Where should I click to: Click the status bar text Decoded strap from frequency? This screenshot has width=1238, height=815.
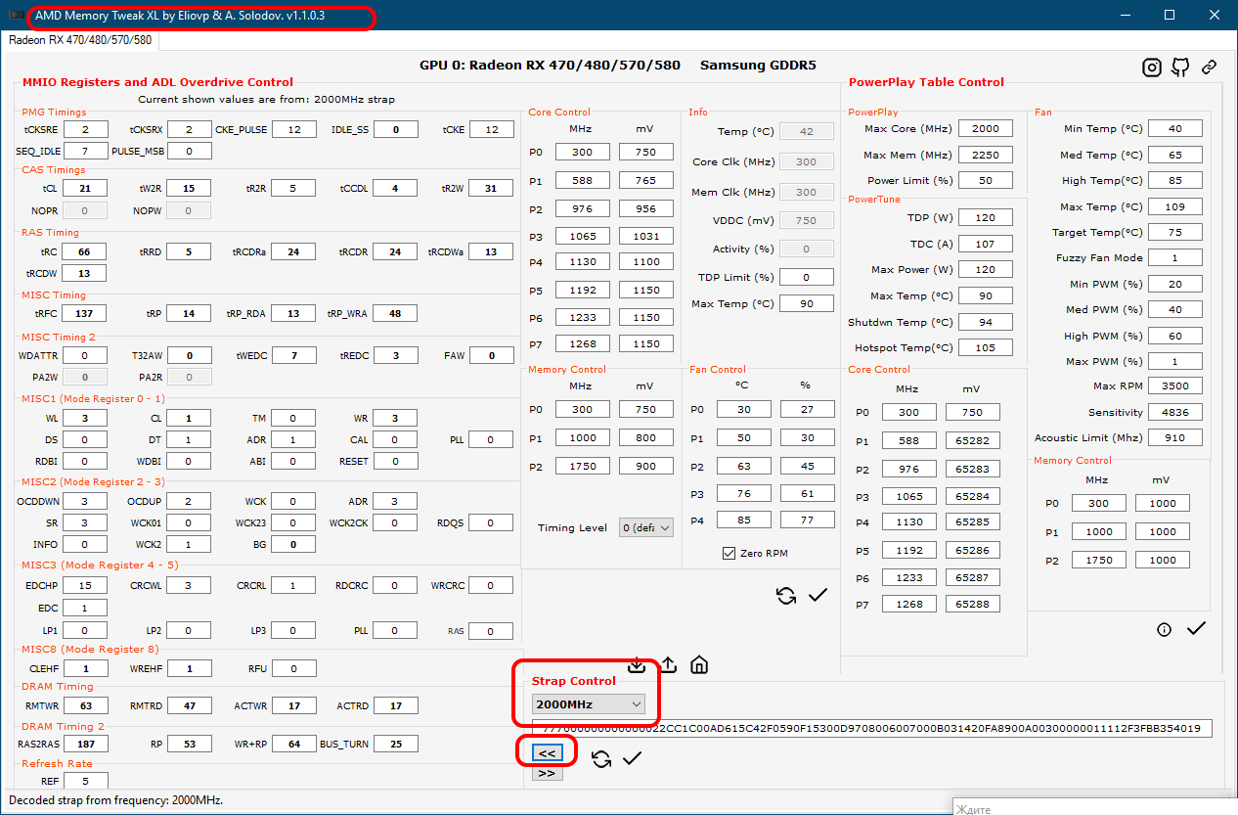point(115,800)
